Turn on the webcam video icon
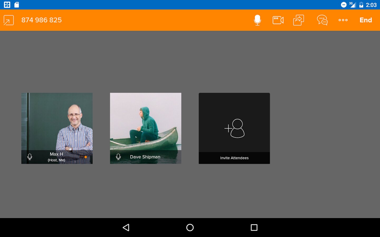Image resolution: width=380 pixels, height=237 pixels. [x=278, y=20]
